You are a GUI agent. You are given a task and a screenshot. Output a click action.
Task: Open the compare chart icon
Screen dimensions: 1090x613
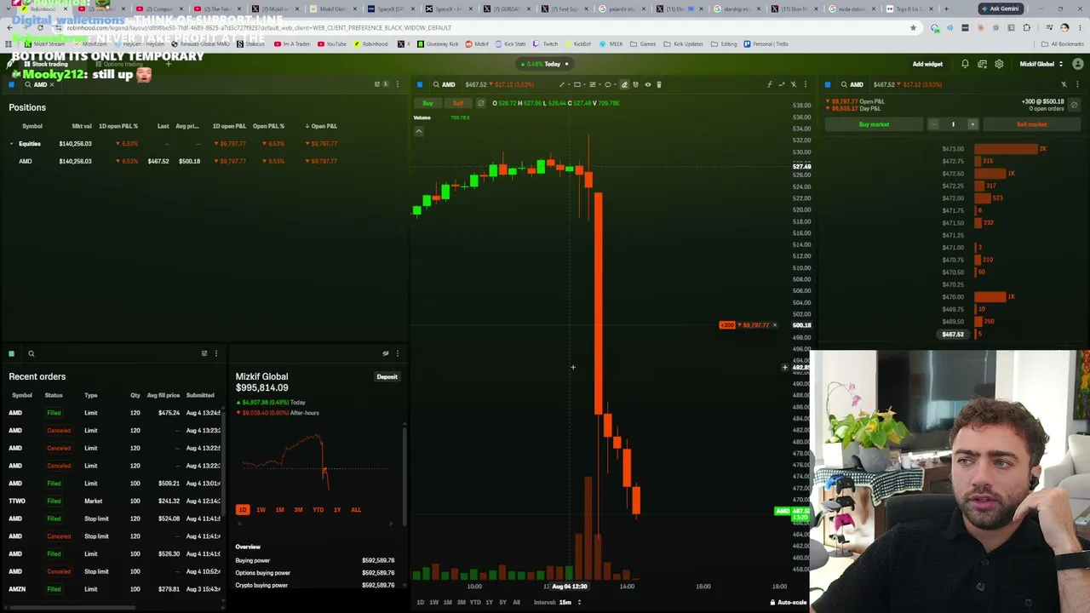click(782, 84)
